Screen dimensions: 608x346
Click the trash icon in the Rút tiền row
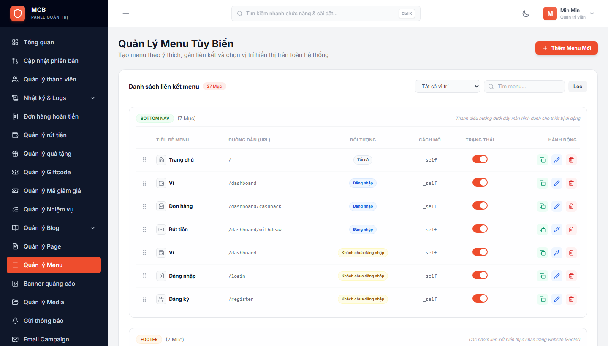pyautogui.click(x=571, y=230)
